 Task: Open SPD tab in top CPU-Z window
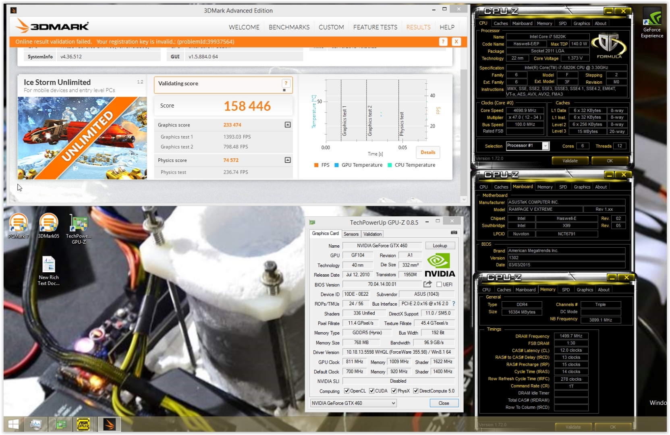562,23
